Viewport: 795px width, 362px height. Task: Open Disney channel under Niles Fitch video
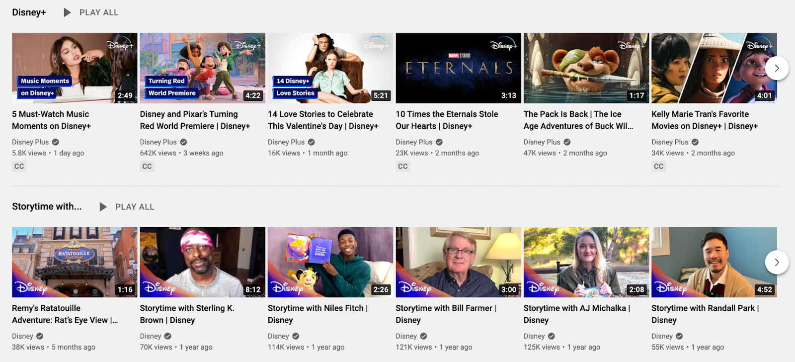point(278,336)
